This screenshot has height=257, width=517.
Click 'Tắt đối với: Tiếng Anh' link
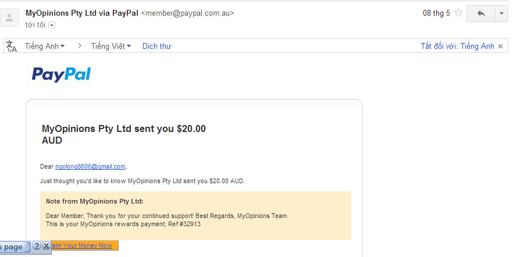click(457, 46)
